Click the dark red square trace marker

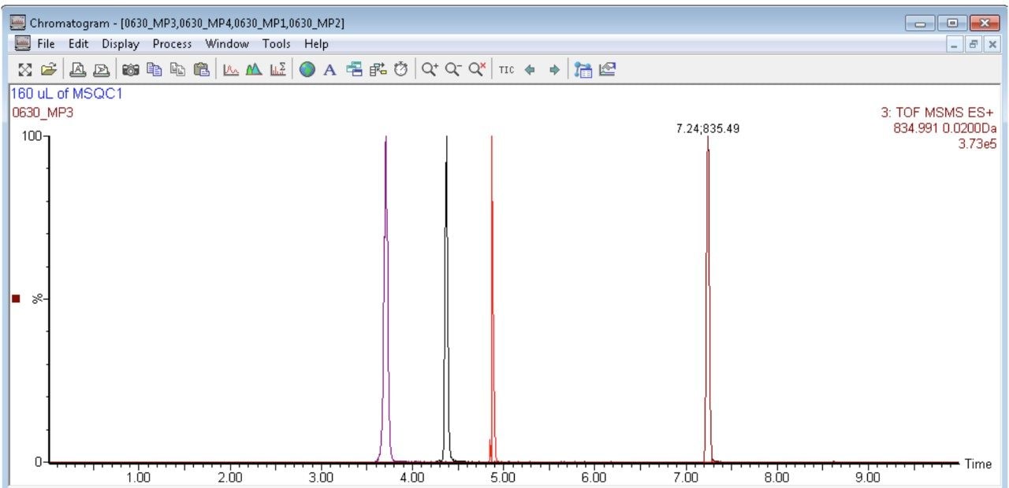click(x=15, y=298)
